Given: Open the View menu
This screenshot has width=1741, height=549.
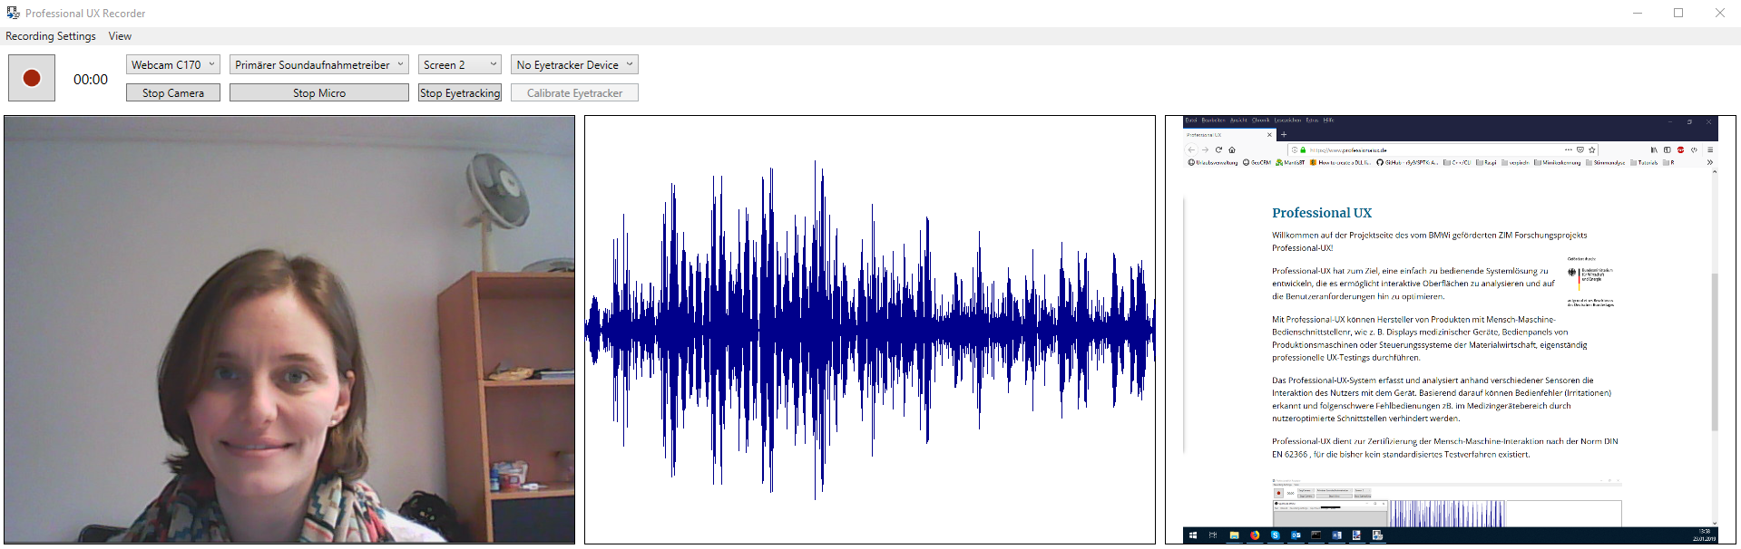Looking at the screenshot, I should [120, 36].
